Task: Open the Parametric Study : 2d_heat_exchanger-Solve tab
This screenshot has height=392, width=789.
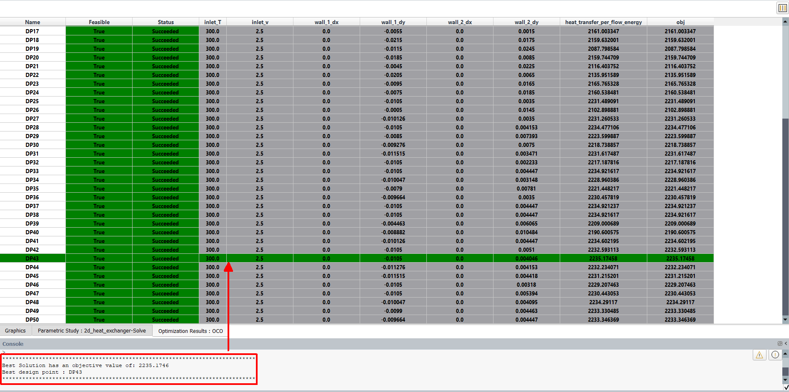Action: point(93,330)
